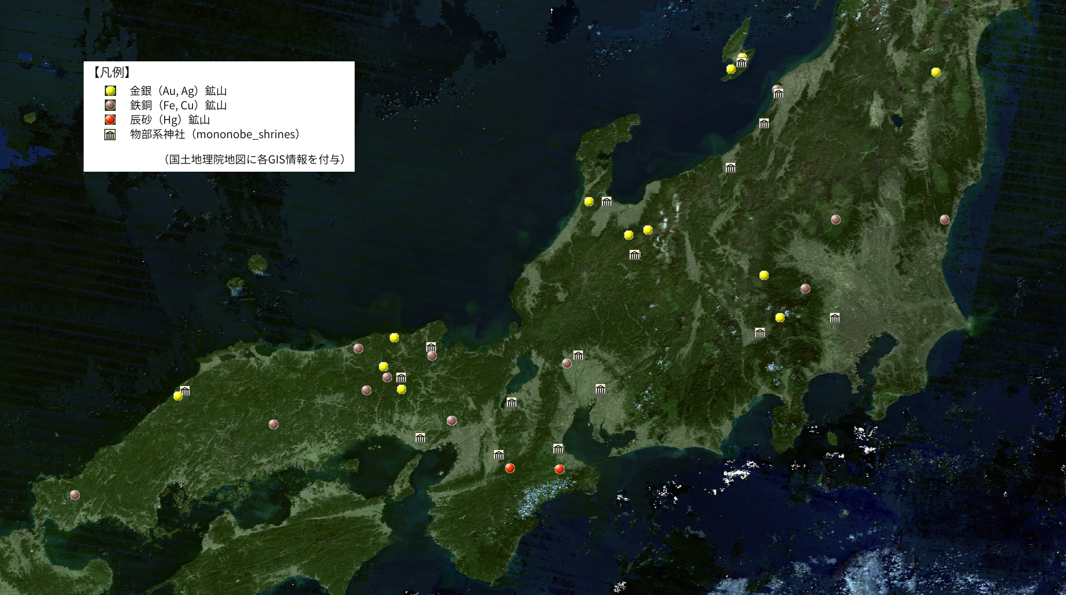Click the 物部系神社 (mononobe_shrines) legend label
1066x595 pixels.
pyautogui.click(x=215, y=135)
